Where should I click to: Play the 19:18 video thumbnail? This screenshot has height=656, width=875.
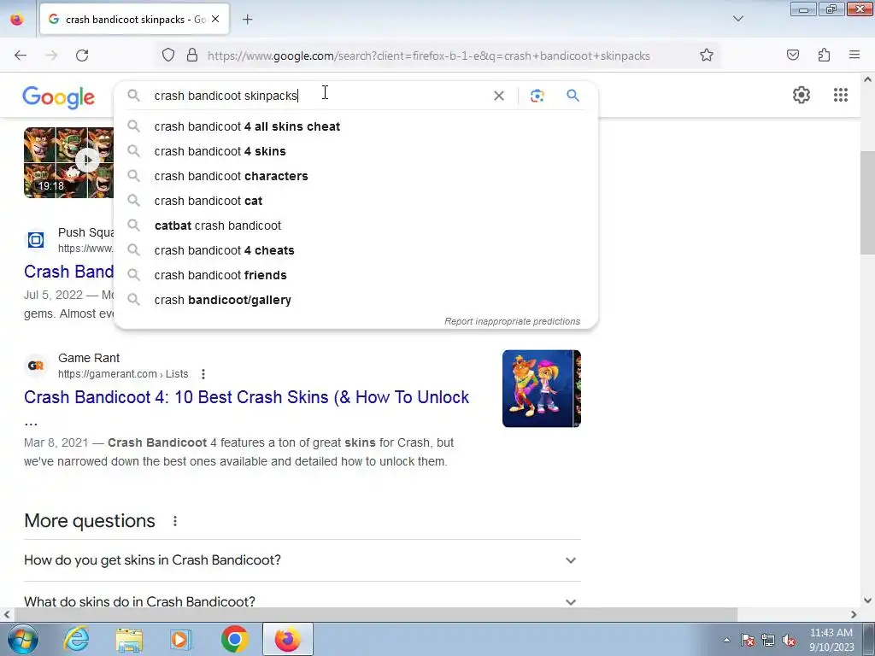68,162
